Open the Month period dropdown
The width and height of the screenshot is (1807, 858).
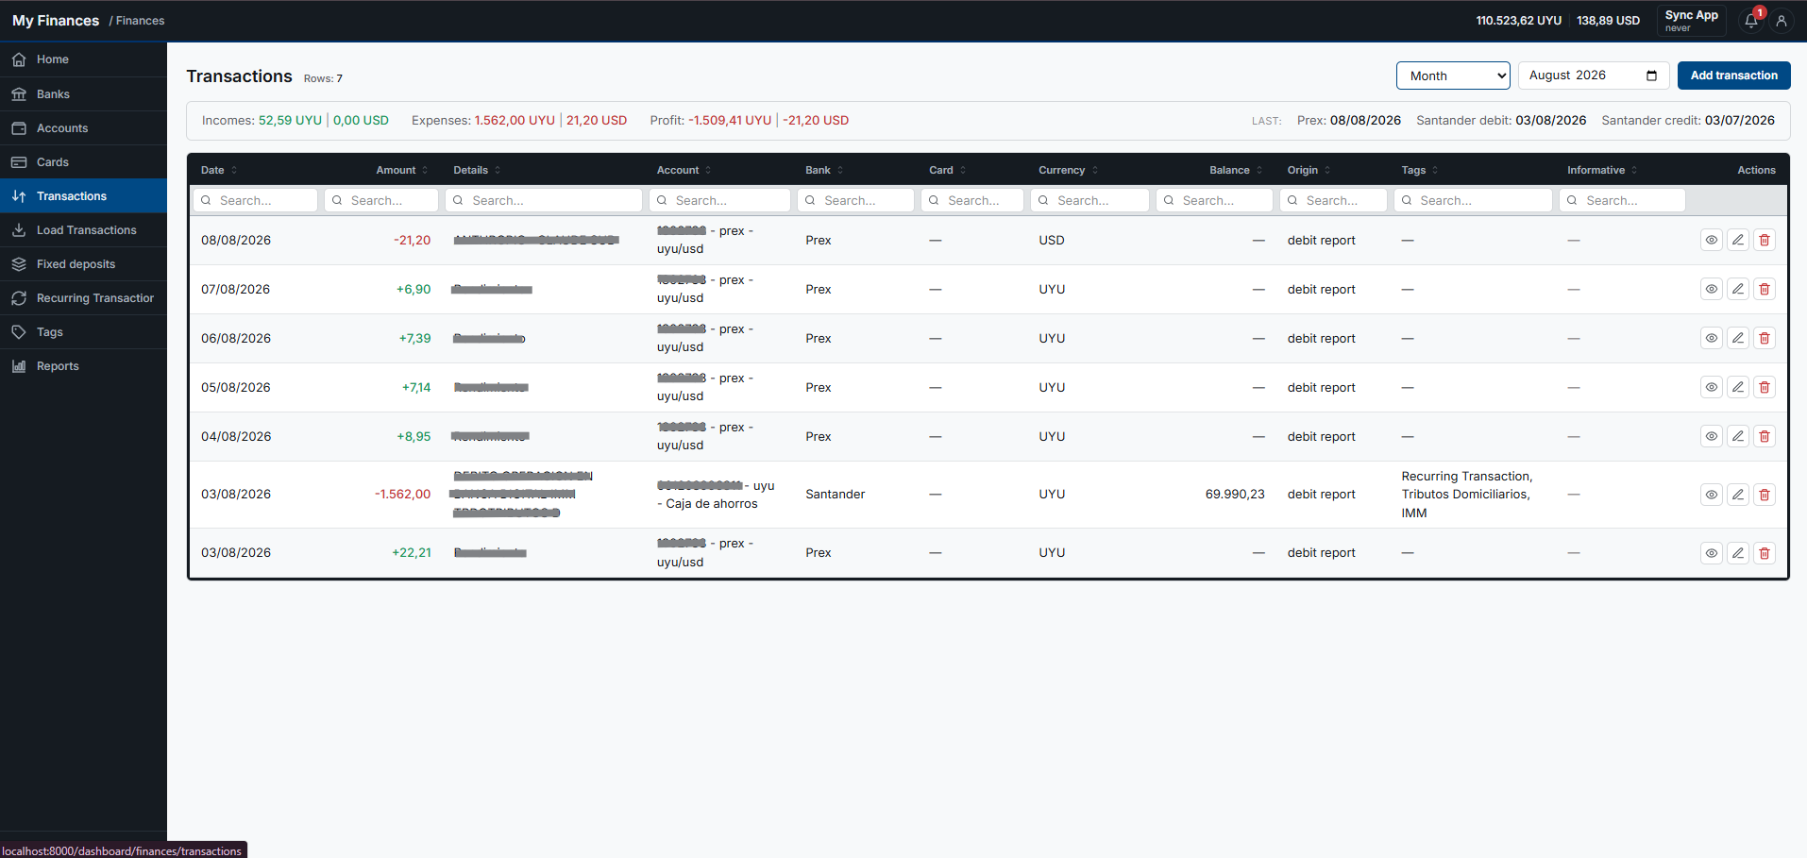[x=1453, y=76]
